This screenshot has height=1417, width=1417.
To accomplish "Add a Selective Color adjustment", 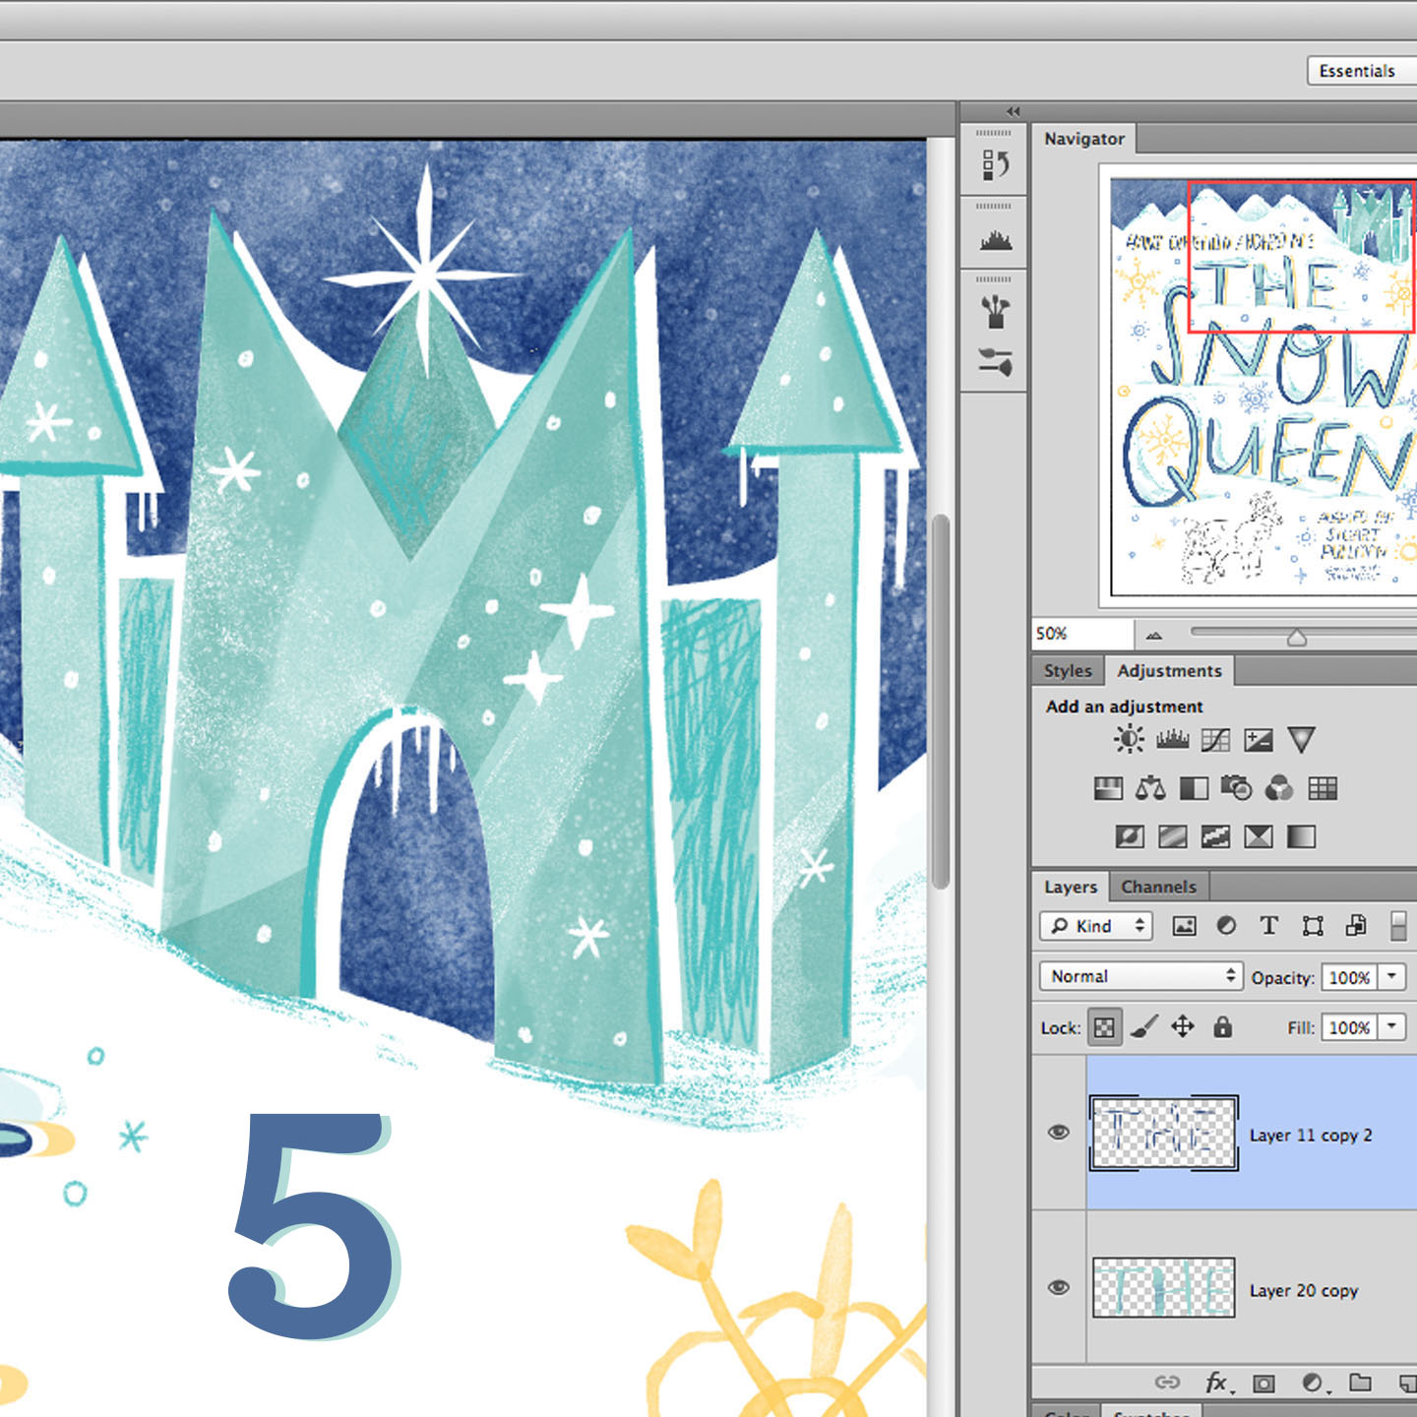I will click(x=1259, y=836).
